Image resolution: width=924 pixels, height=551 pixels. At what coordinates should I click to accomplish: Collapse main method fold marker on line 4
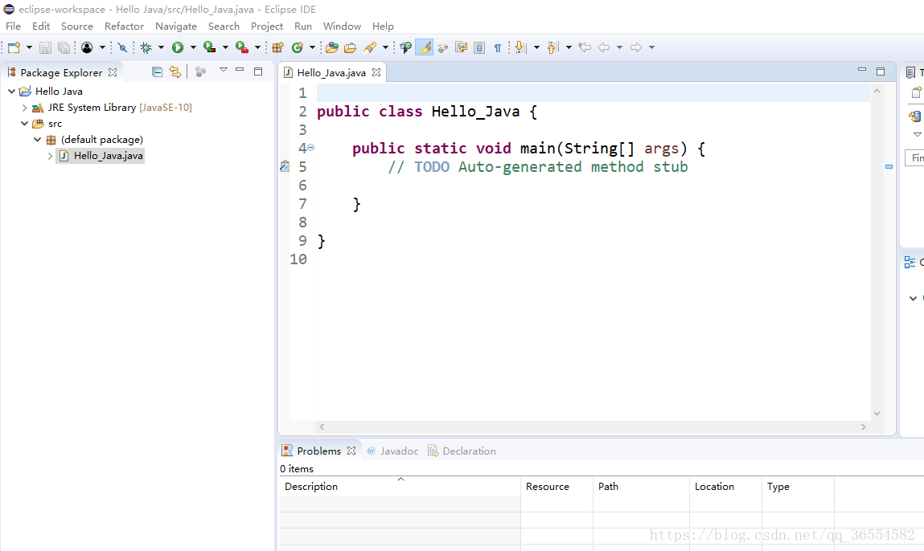coord(311,148)
